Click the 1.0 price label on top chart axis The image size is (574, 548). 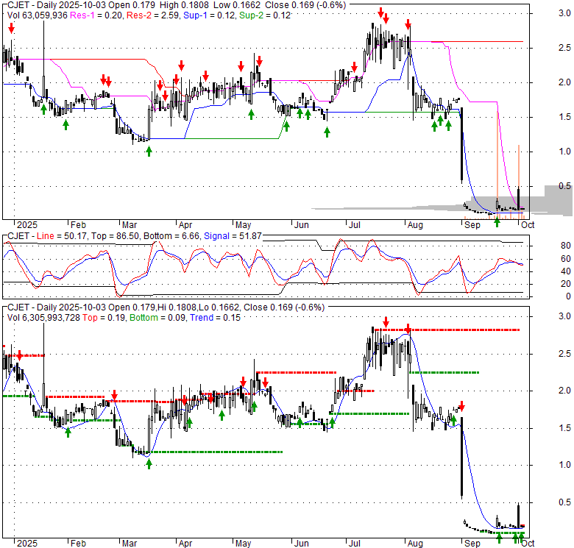tap(564, 151)
